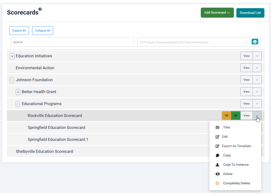272x194 pixels.
Task: Click the Tiles grid icon in menu
Action: (x=217, y=127)
